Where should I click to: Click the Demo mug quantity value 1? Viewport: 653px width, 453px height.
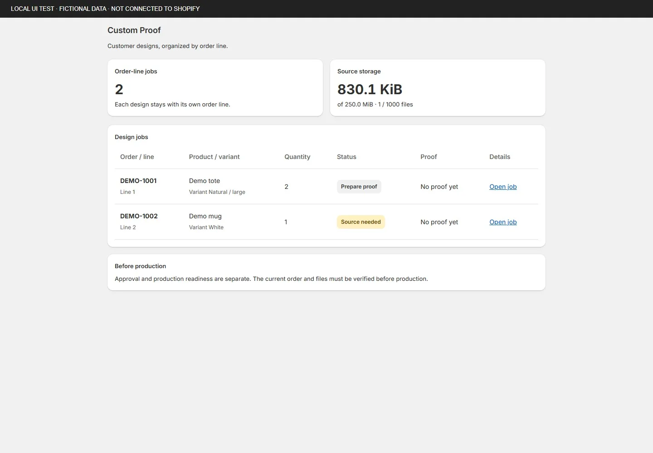pyautogui.click(x=286, y=222)
